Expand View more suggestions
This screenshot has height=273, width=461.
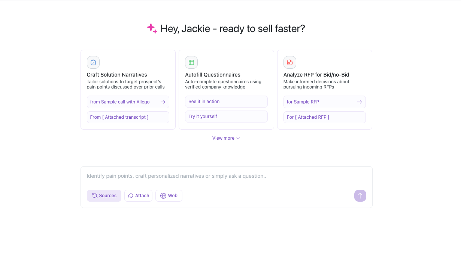(x=224, y=138)
